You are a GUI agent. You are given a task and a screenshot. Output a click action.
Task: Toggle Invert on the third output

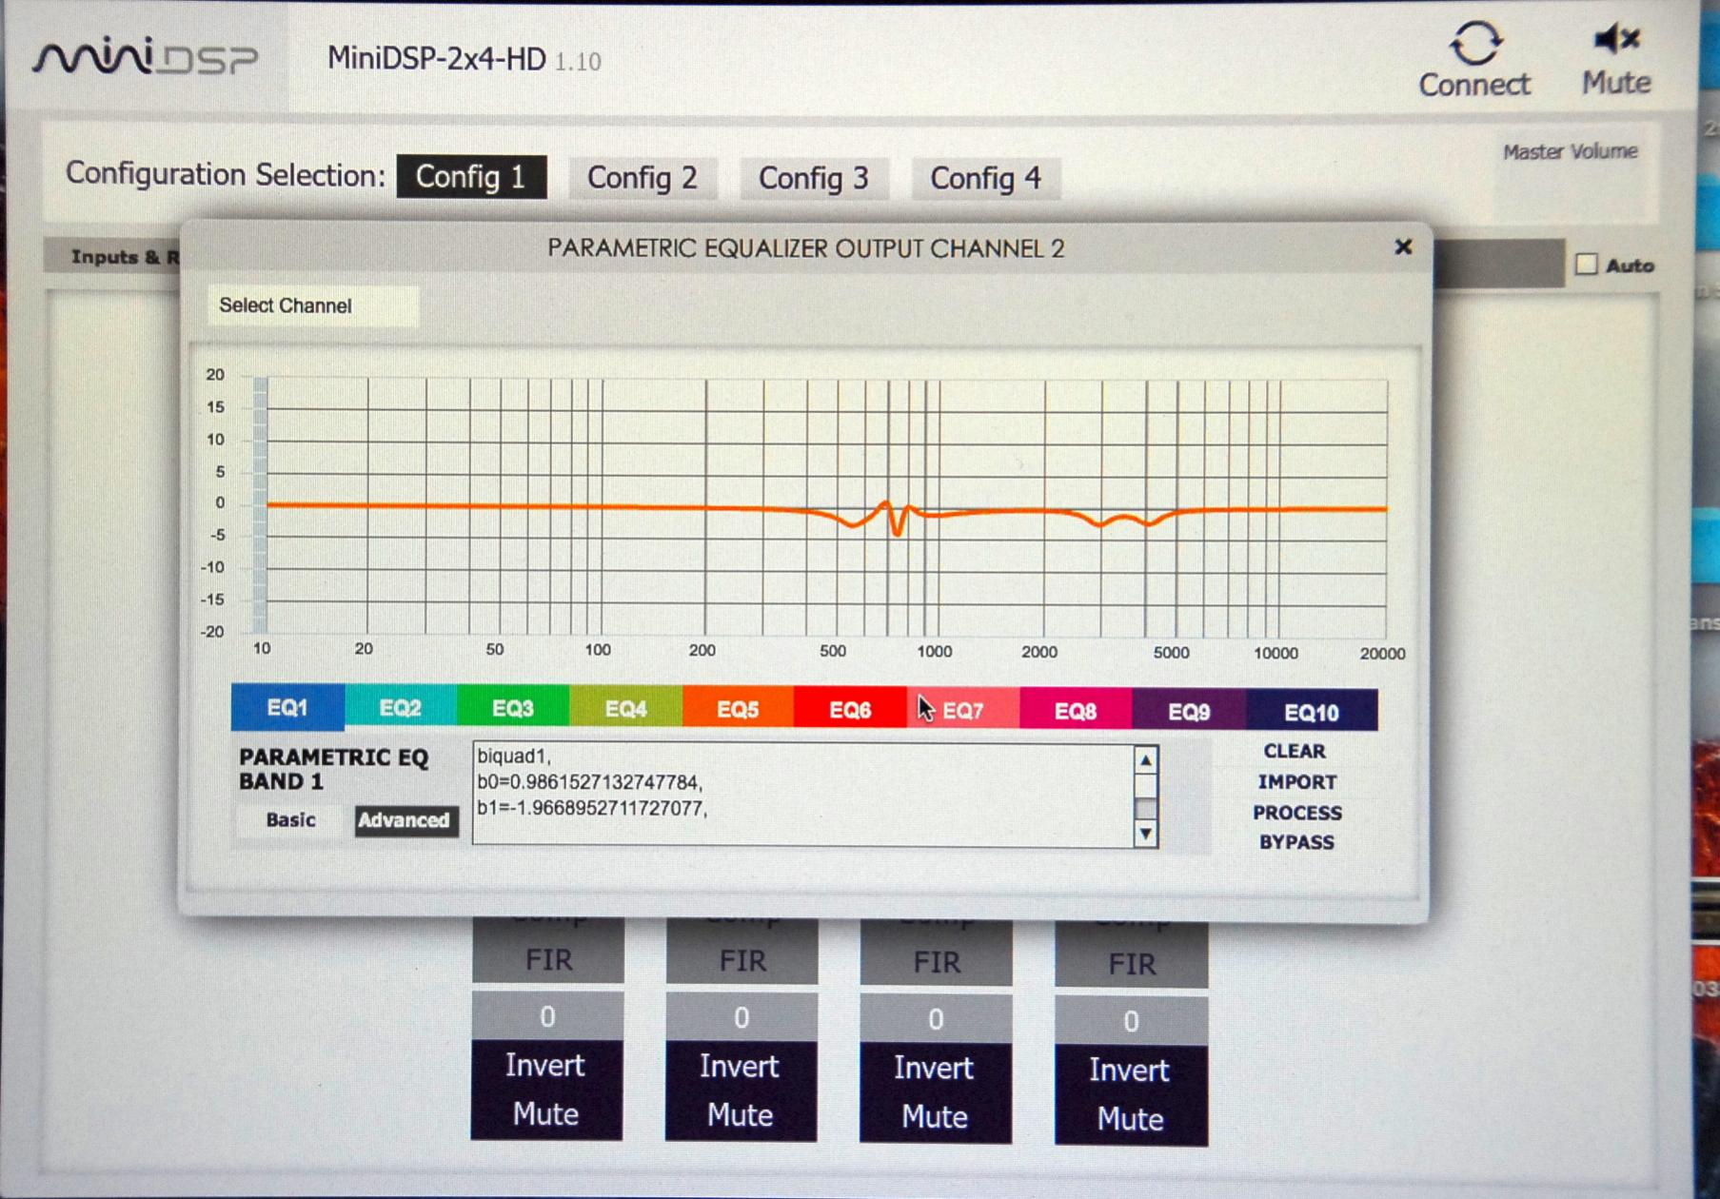(934, 1069)
